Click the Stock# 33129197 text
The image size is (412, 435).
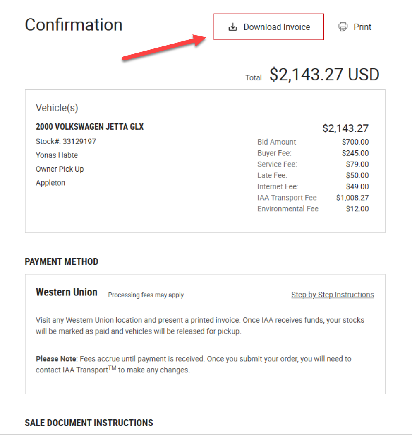coord(66,142)
